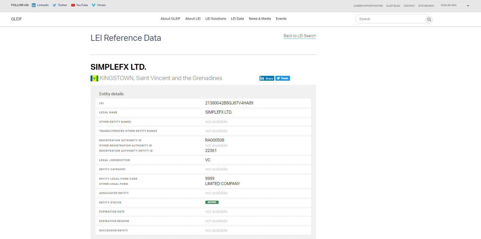Click the ASSOCIATED ENTITY label

114,193
